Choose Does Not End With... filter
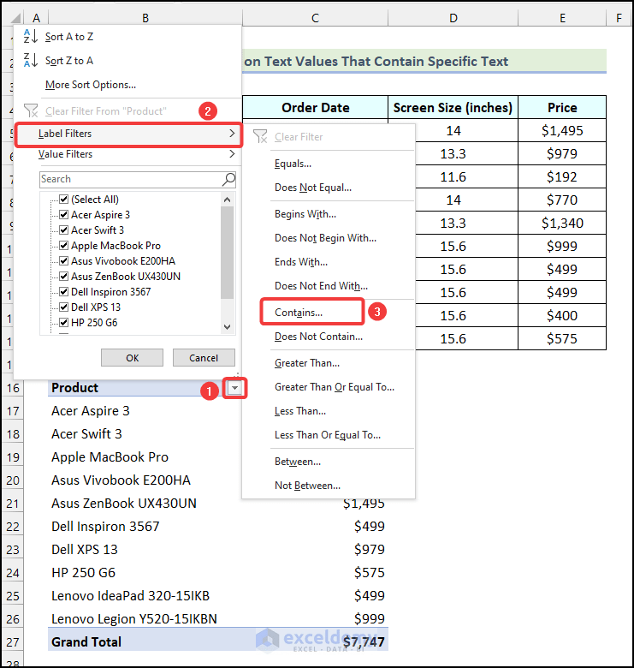The height and width of the screenshot is (668, 634). click(321, 286)
